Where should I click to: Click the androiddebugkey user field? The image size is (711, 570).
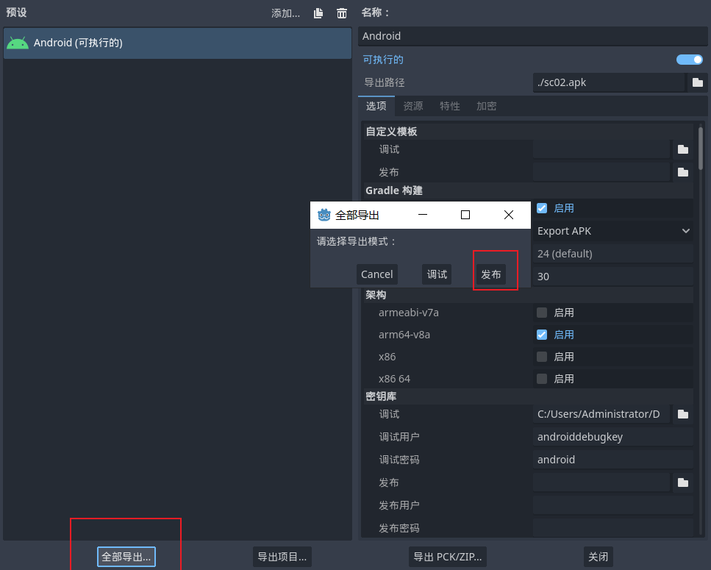613,437
